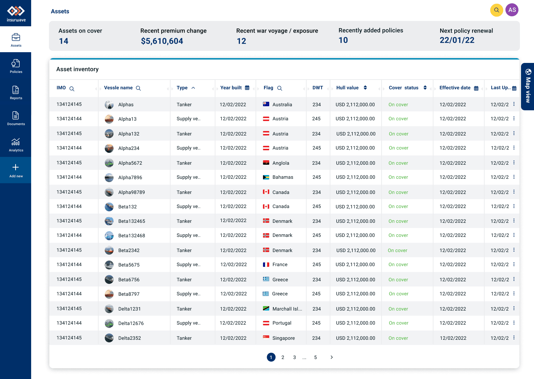Sort by Hull value arrows
Image resolution: width=534 pixels, height=379 pixels.
point(365,88)
